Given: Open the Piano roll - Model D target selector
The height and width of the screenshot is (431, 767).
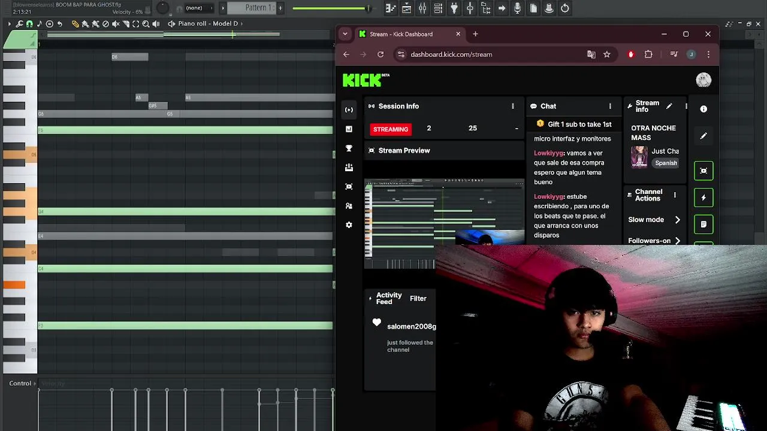Looking at the screenshot, I should tap(207, 23).
